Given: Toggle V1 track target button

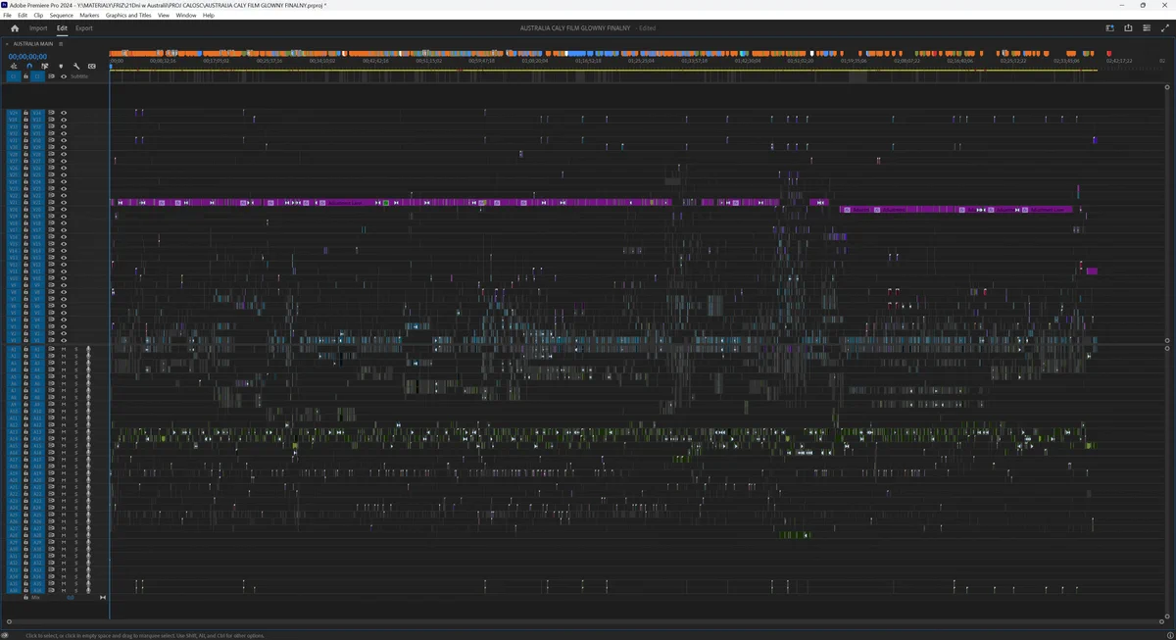Looking at the screenshot, I should pyautogui.click(x=37, y=340).
